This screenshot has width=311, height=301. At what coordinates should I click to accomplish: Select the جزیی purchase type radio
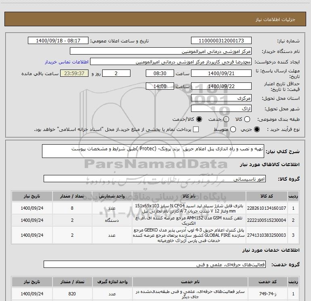[x=257, y=130]
